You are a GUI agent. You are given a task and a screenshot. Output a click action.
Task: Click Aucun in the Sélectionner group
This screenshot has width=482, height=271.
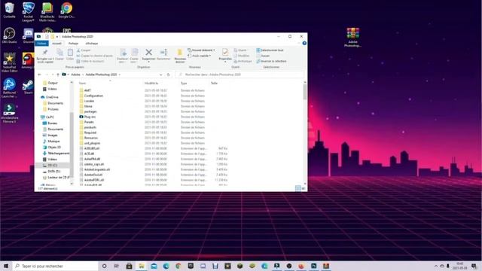click(263, 56)
